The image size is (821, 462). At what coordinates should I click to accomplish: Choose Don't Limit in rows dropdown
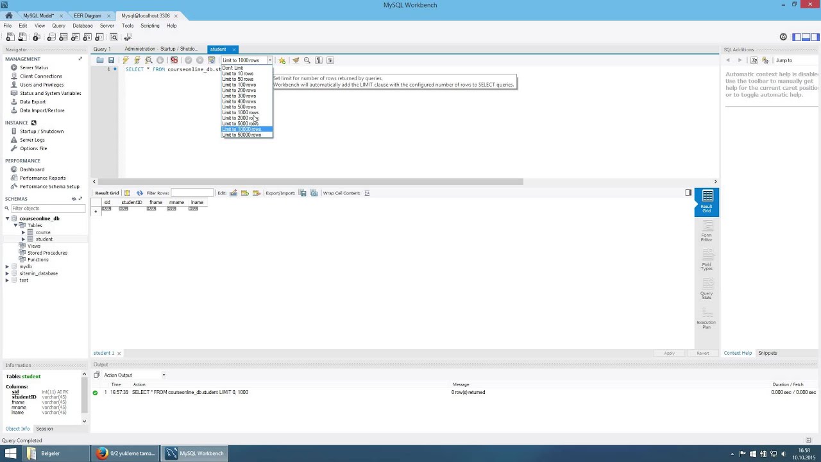pyautogui.click(x=247, y=68)
